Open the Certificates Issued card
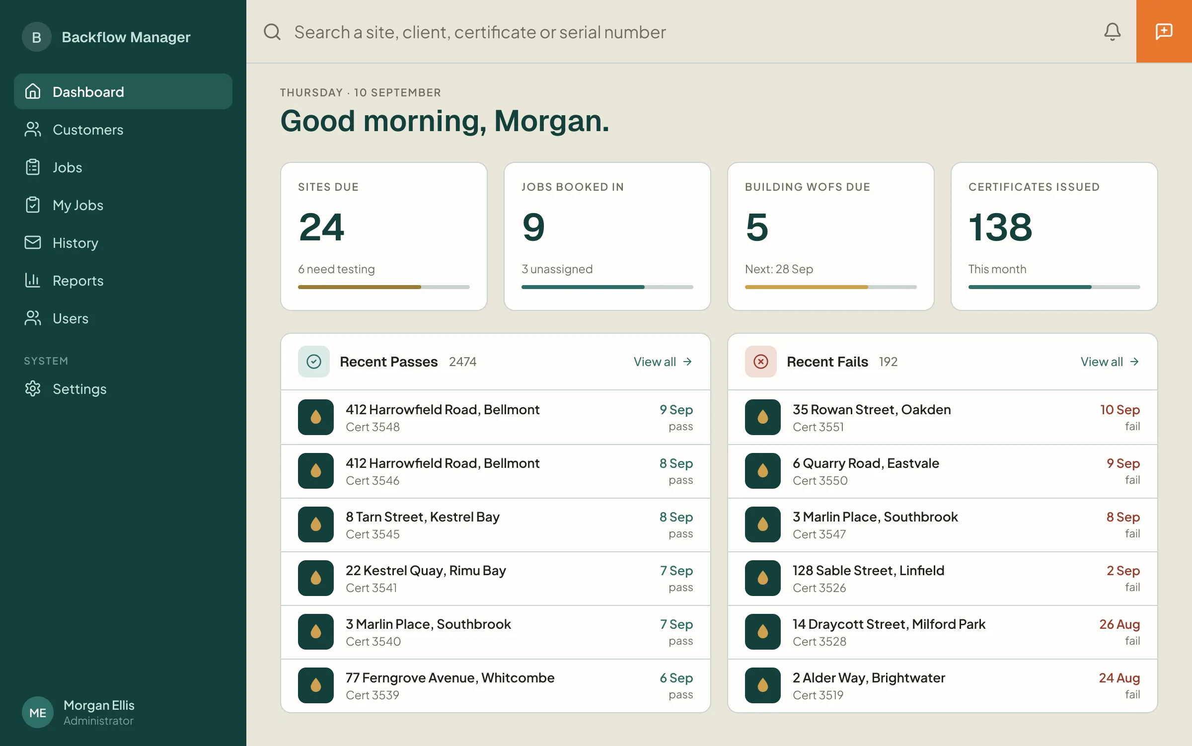Viewport: 1192px width, 746px height. pyautogui.click(x=1054, y=236)
